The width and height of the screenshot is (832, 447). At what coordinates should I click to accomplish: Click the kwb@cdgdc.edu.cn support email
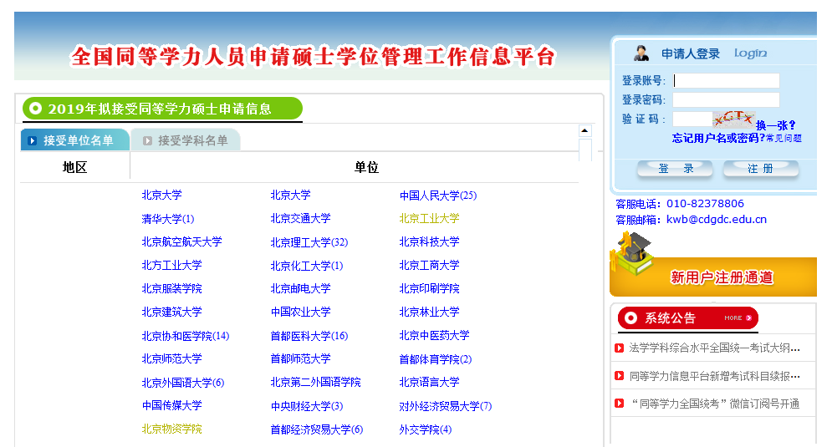(716, 220)
